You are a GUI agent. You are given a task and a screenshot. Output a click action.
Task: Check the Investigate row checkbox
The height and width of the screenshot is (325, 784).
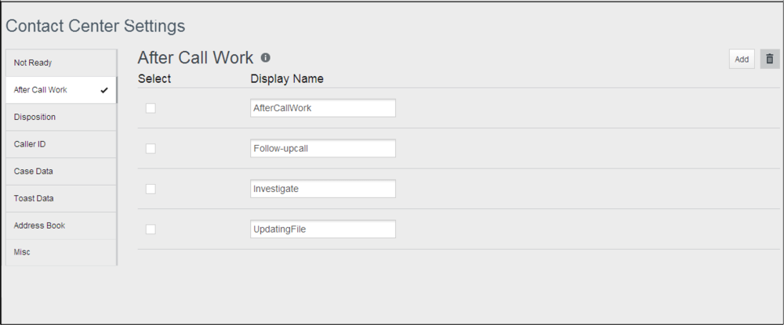tap(151, 189)
